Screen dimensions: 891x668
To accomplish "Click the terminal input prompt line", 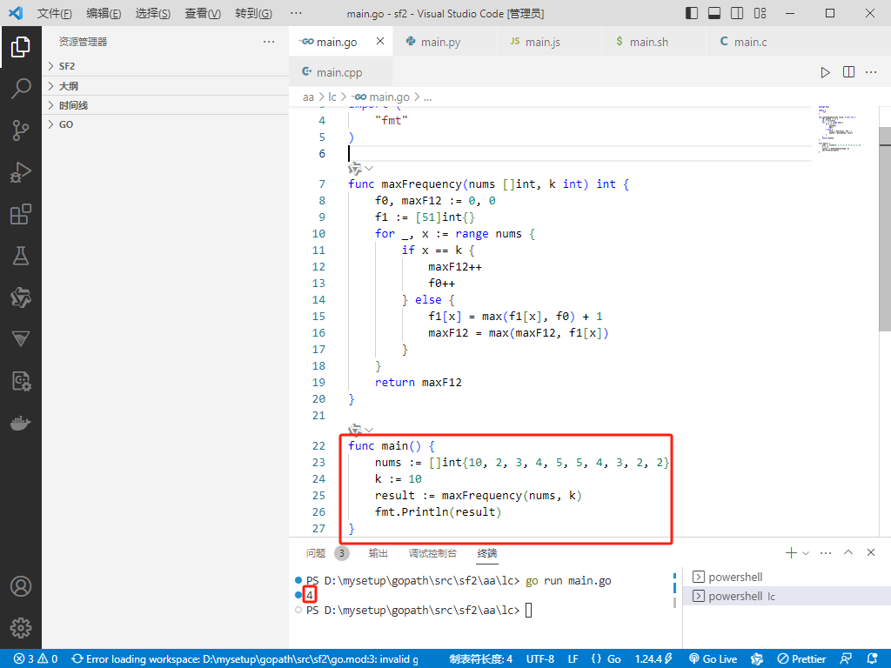I will pos(419,610).
